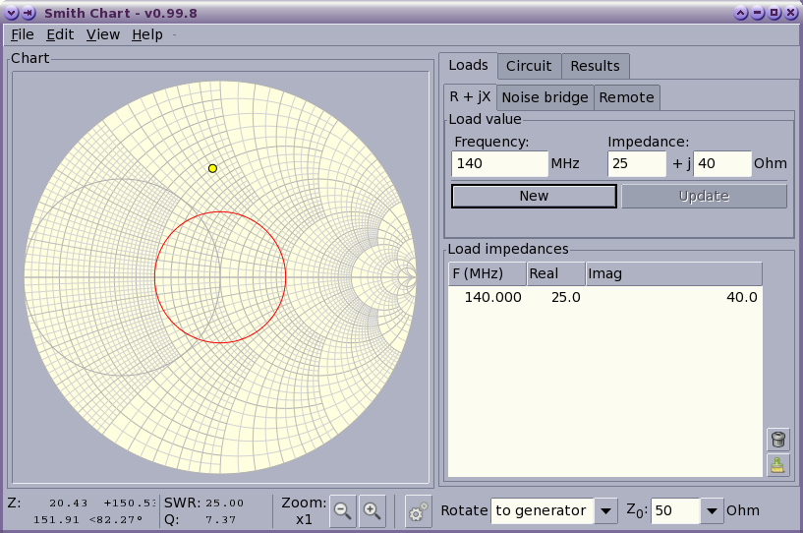Open the Edit menu
803x533 pixels.
coord(60,34)
